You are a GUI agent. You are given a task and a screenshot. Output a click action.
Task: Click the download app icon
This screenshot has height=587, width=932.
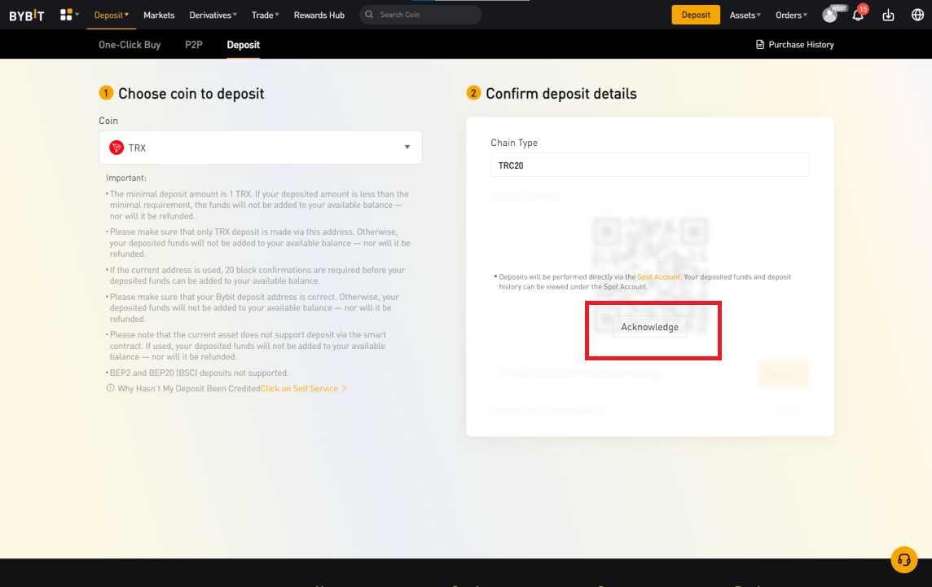[888, 15]
